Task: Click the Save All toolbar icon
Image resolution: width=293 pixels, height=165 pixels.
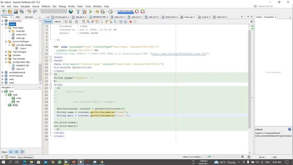Action: [x=22, y=11]
